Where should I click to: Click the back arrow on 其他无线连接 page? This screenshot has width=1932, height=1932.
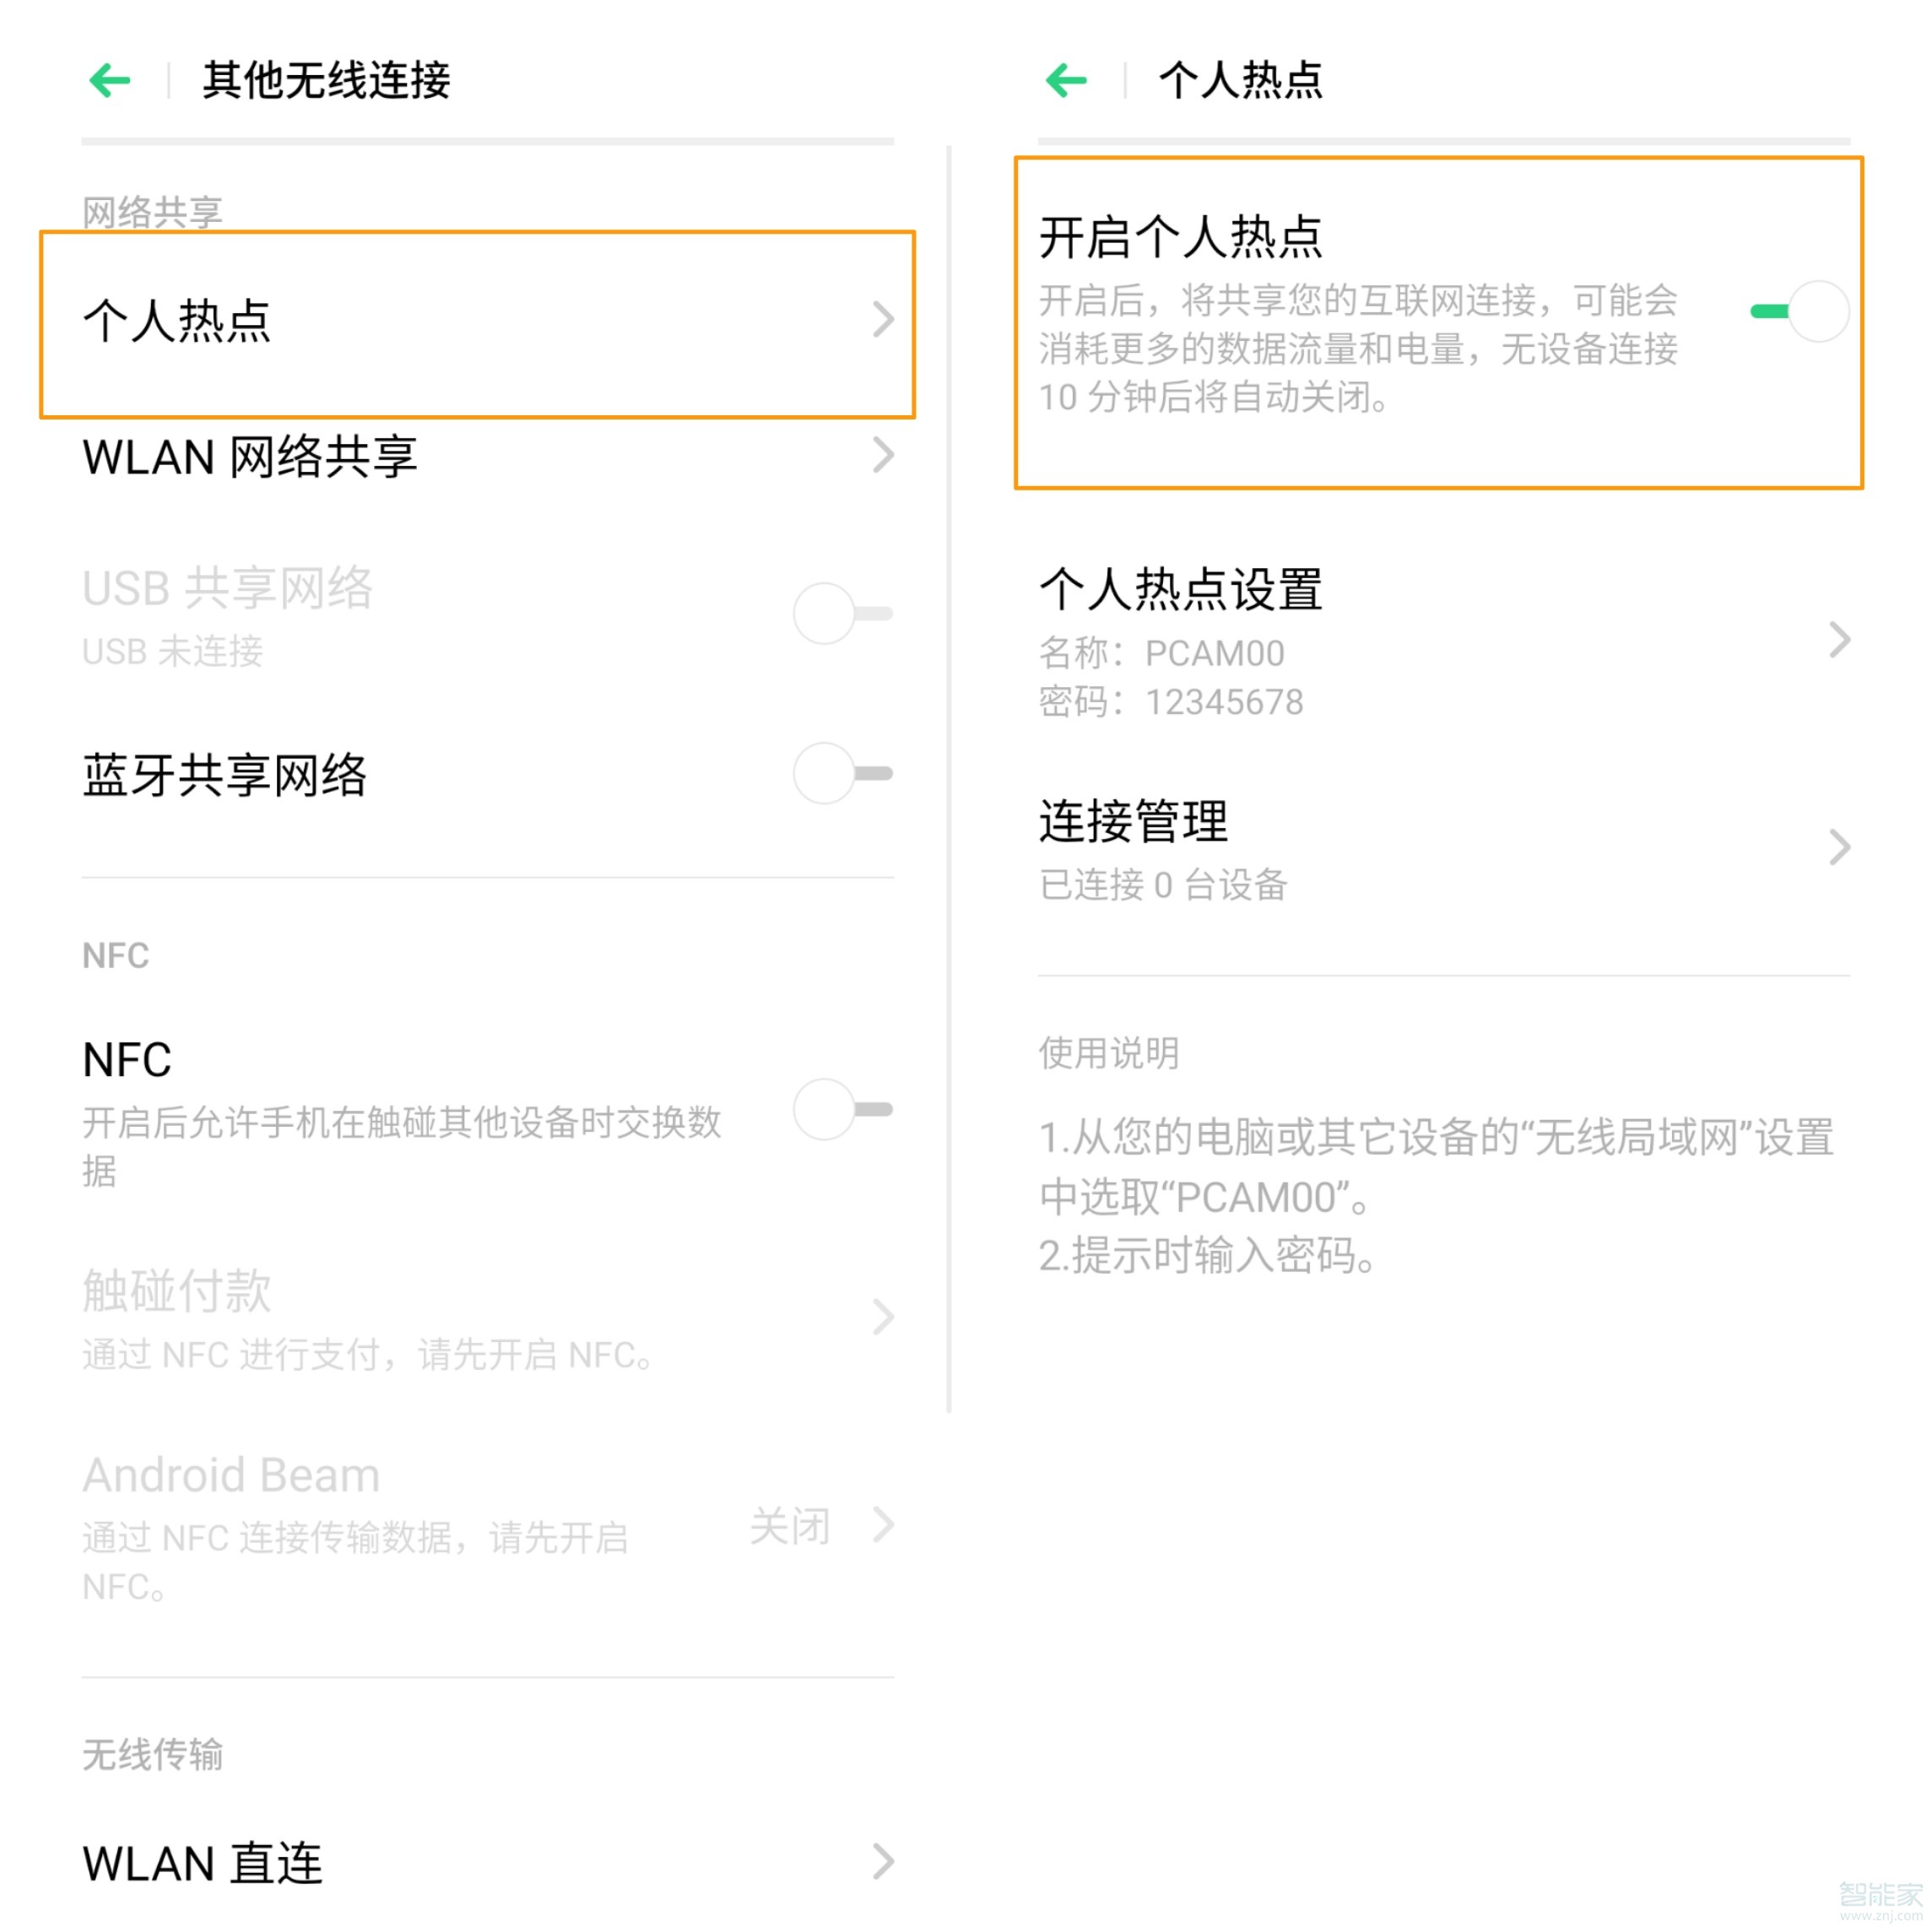point(110,80)
